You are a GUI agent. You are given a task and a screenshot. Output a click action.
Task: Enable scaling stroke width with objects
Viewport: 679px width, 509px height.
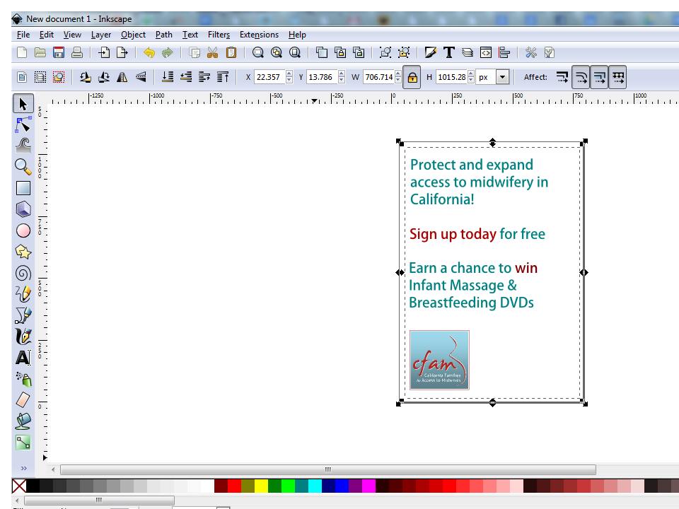562,76
